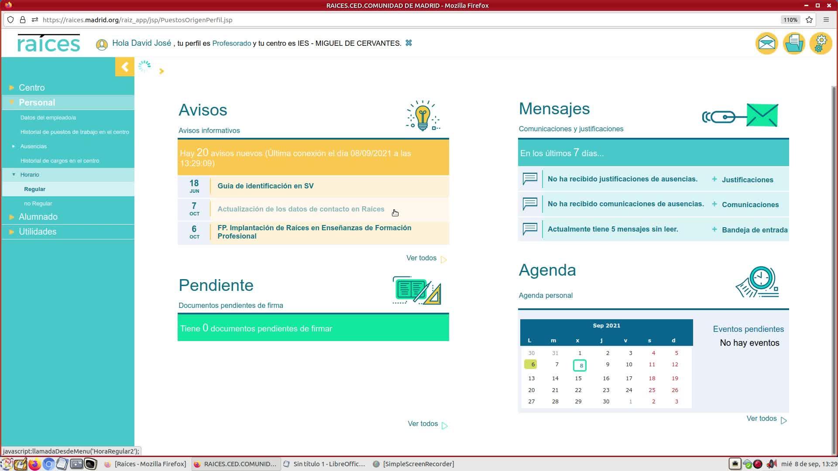Open the settings gears icon
Viewport: 838px width, 471px height.
[x=821, y=43]
